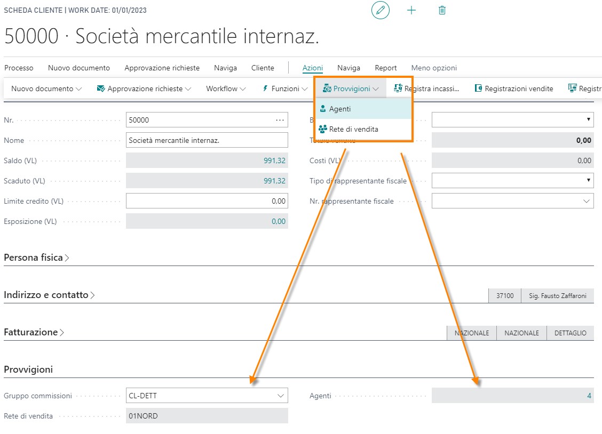This screenshot has width=602, height=434.
Task: Click the Limite credito (VL) input field
Action: click(207, 201)
